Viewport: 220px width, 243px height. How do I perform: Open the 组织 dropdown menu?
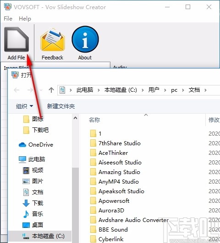click(x=24, y=106)
